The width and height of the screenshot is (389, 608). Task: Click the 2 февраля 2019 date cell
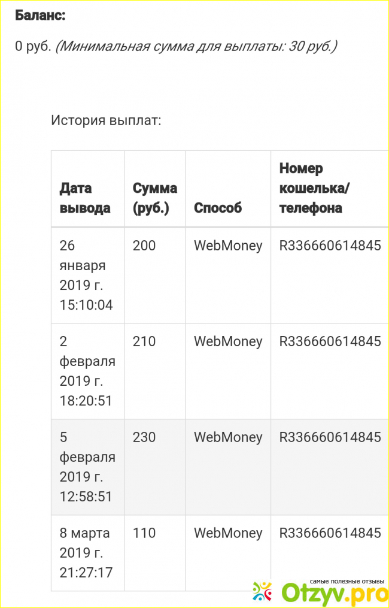pos(86,371)
